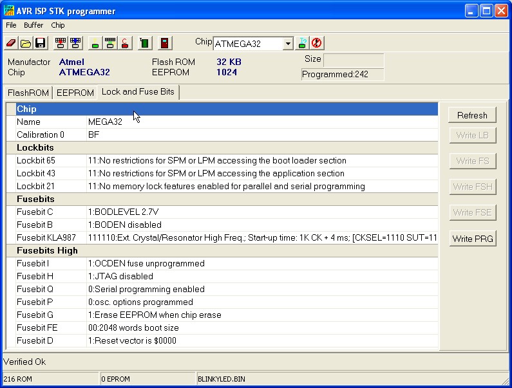This screenshot has width=512, height=388.
Task: Click the Fusebits High section header
Action: 227,250
